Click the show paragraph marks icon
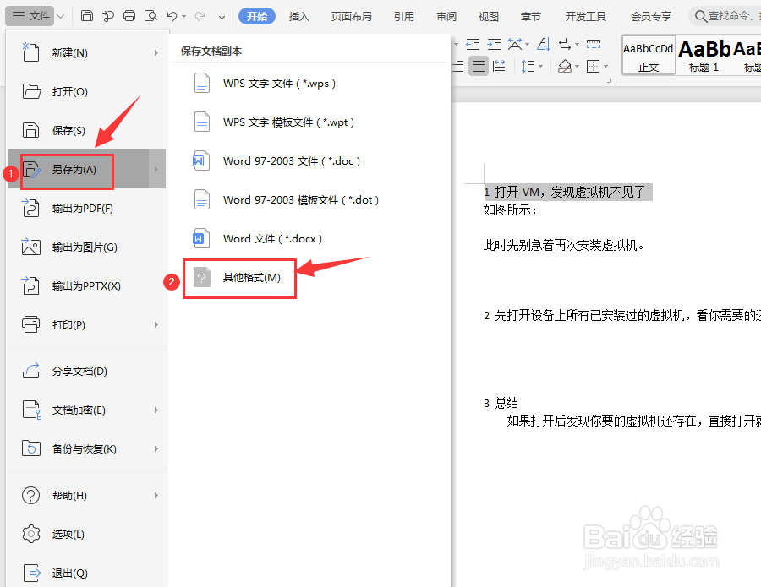The image size is (761, 587). point(565,45)
